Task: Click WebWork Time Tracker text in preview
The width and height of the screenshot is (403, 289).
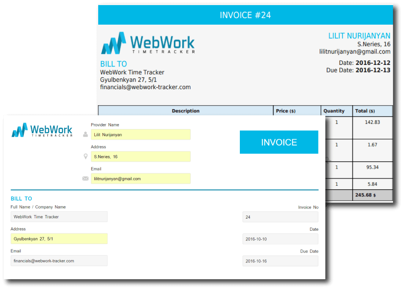Action: pyautogui.click(x=132, y=72)
